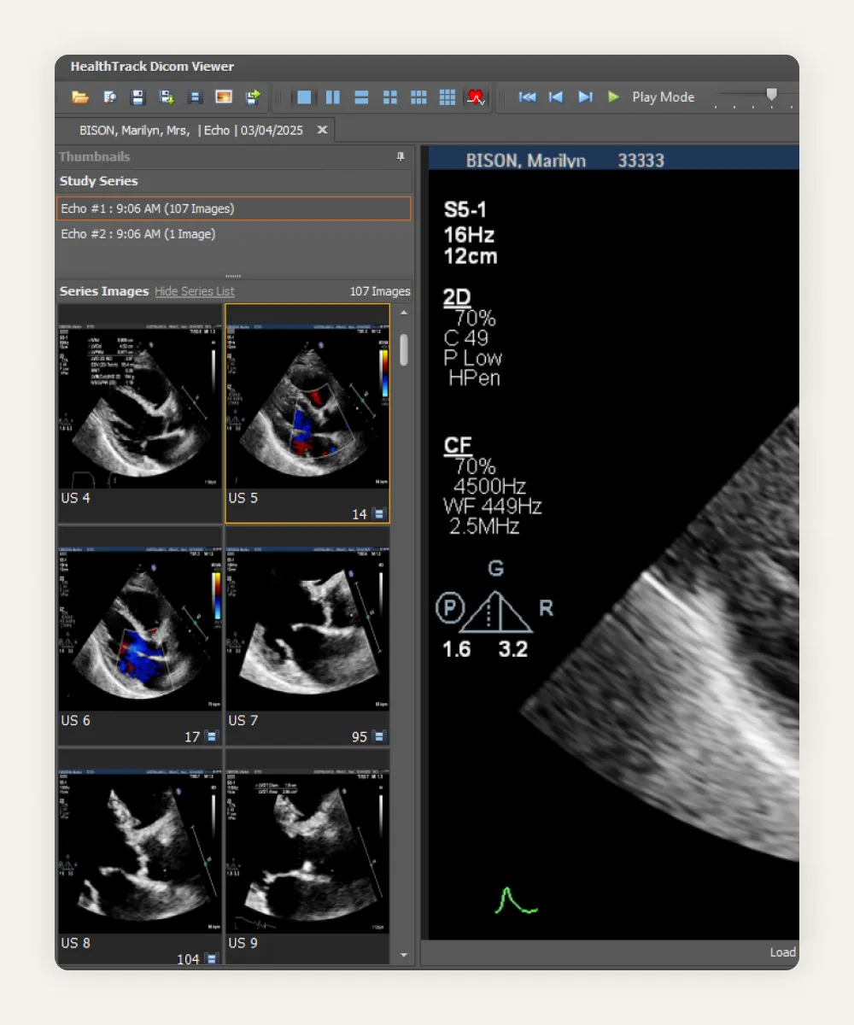Image resolution: width=854 pixels, height=1025 pixels.
Task: Click the WF 449Hz overlay text
Action: click(x=493, y=507)
